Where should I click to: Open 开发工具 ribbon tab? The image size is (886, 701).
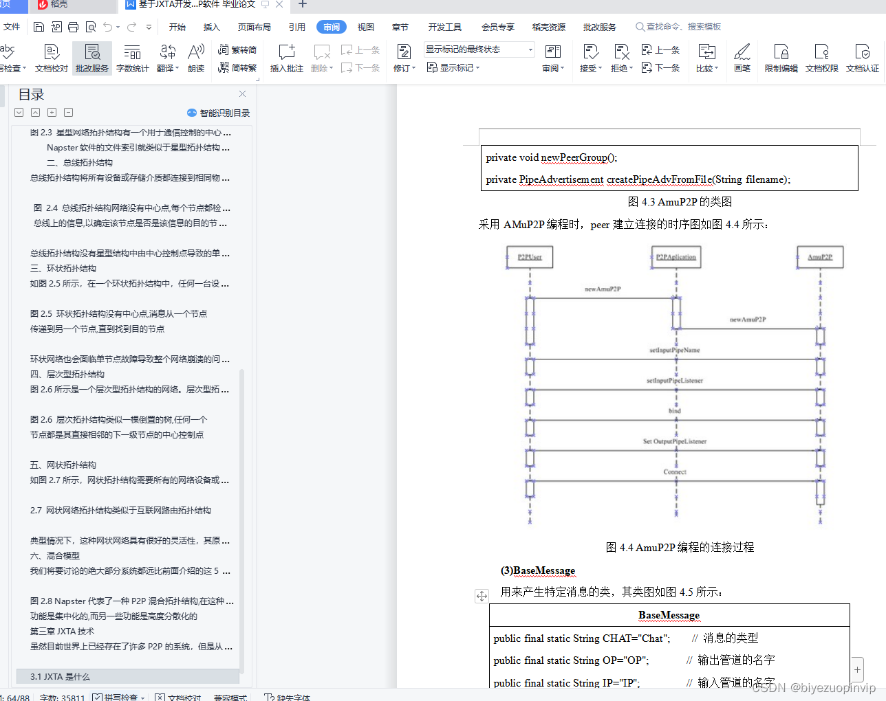pyautogui.click(x=445, y=27)
